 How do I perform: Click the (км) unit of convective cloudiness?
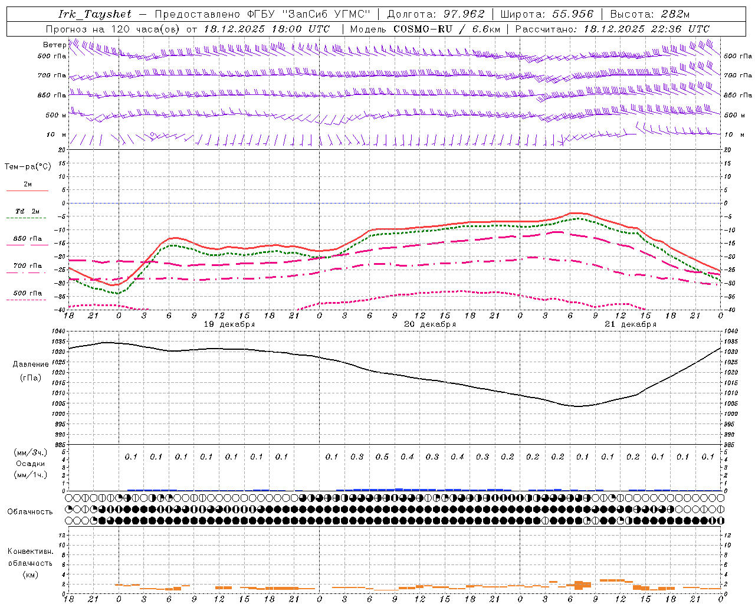tap(30, 575)
